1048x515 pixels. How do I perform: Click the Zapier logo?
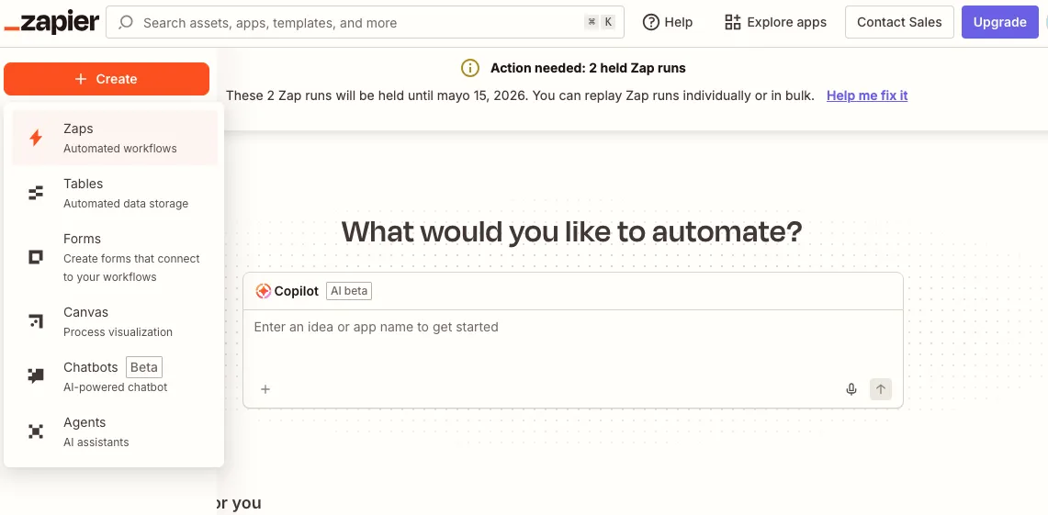pos(51,22)
